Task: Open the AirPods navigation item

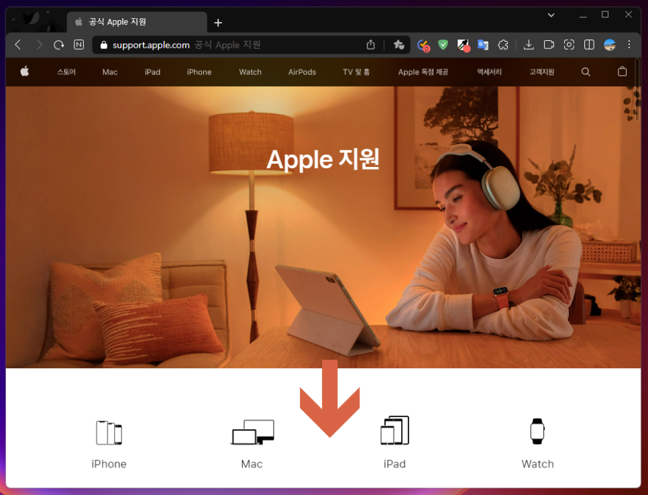Action: (x=302, y=72)
